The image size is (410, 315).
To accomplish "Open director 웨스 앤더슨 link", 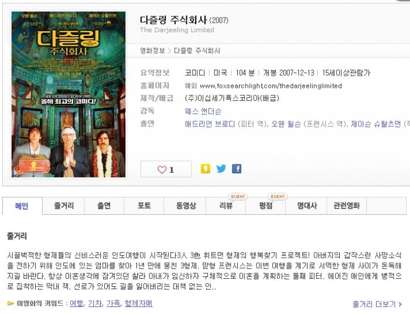I will pyautogui.click(x=203, y=111).
